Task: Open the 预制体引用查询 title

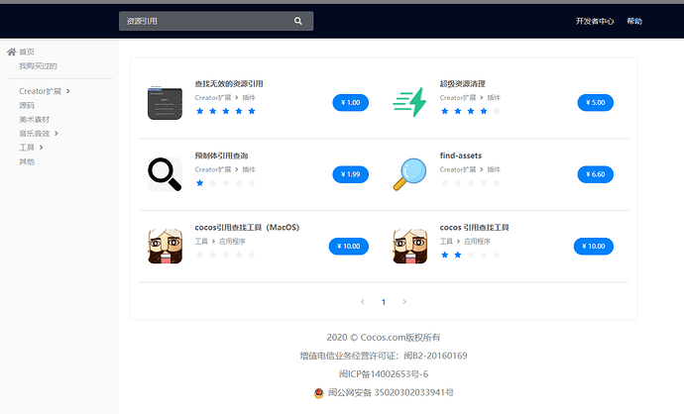Action: click(x=222, y=155)
